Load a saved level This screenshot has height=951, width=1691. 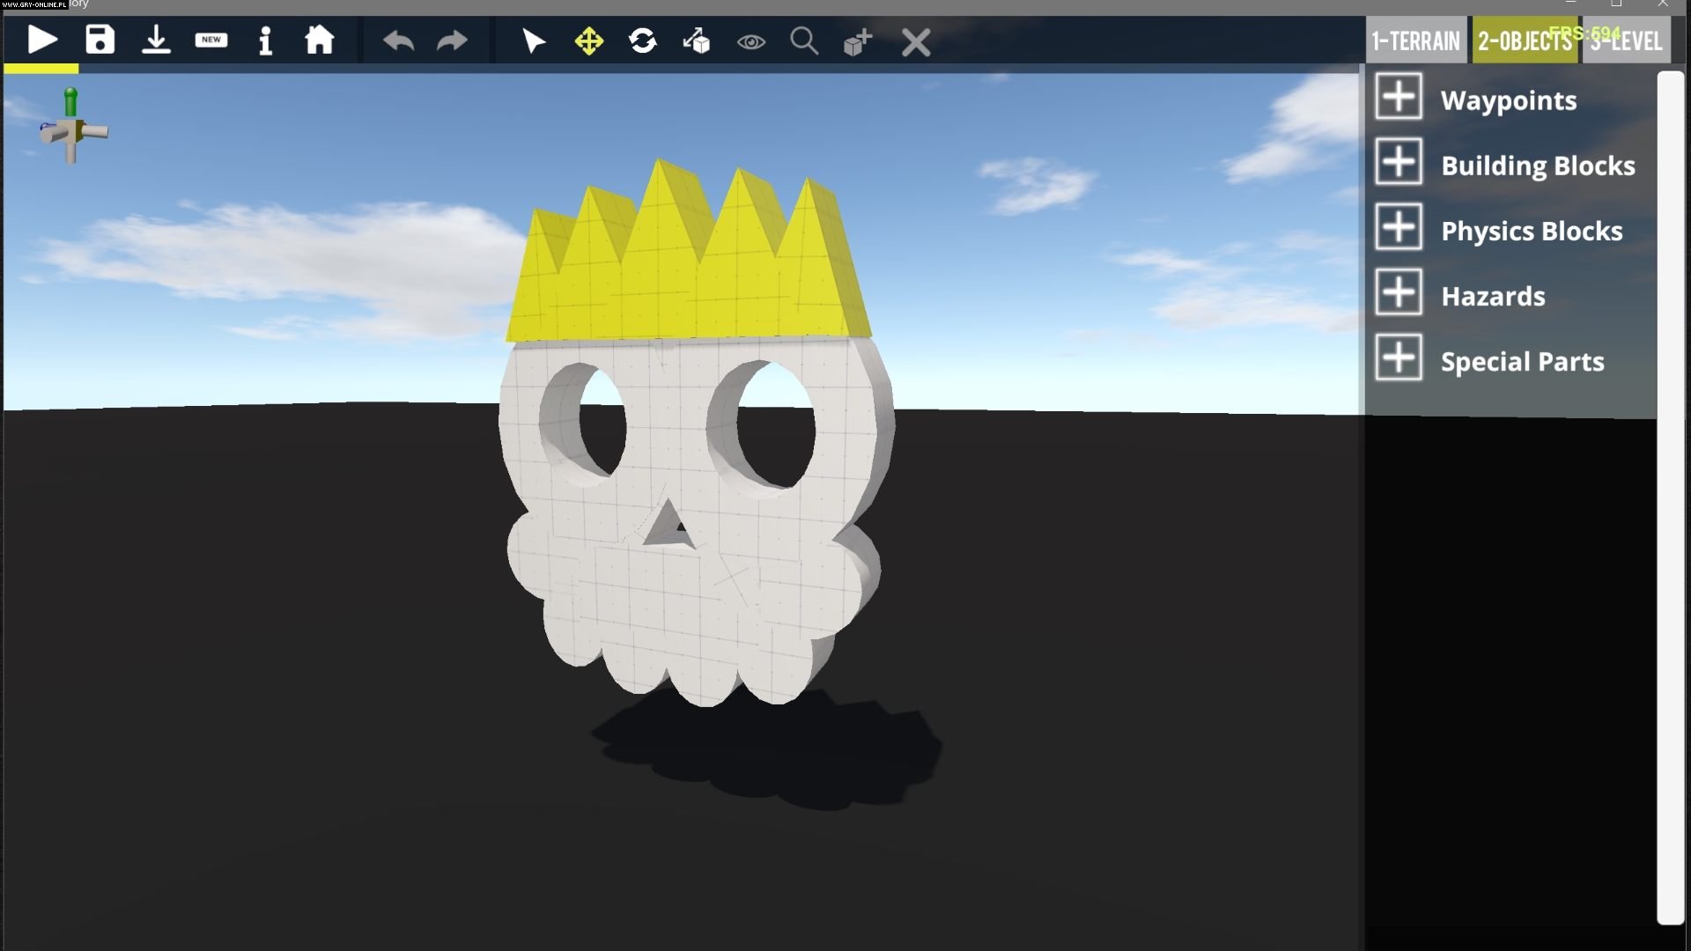pyautogui.click(x=156, y=41)
